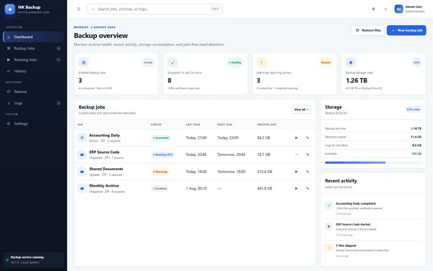Click the AU user avatar
433x271 pixels.
tap(399, 9)
